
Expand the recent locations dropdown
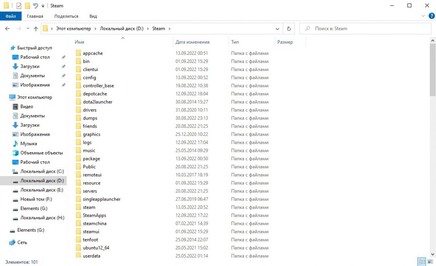[x=28, y=29]
